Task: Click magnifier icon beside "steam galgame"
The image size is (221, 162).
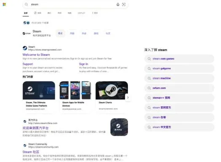Action: (x=149, y=68)
